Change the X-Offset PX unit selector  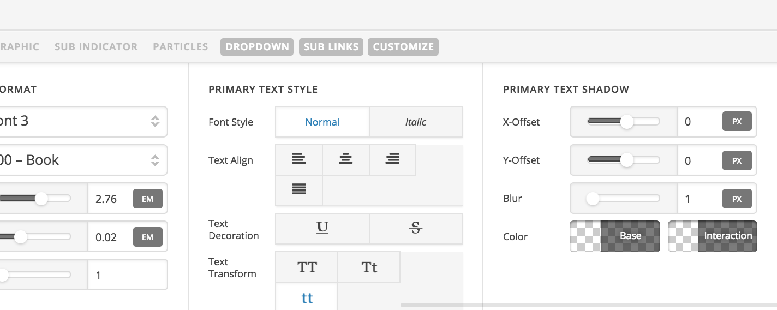(x=737, y=122)
